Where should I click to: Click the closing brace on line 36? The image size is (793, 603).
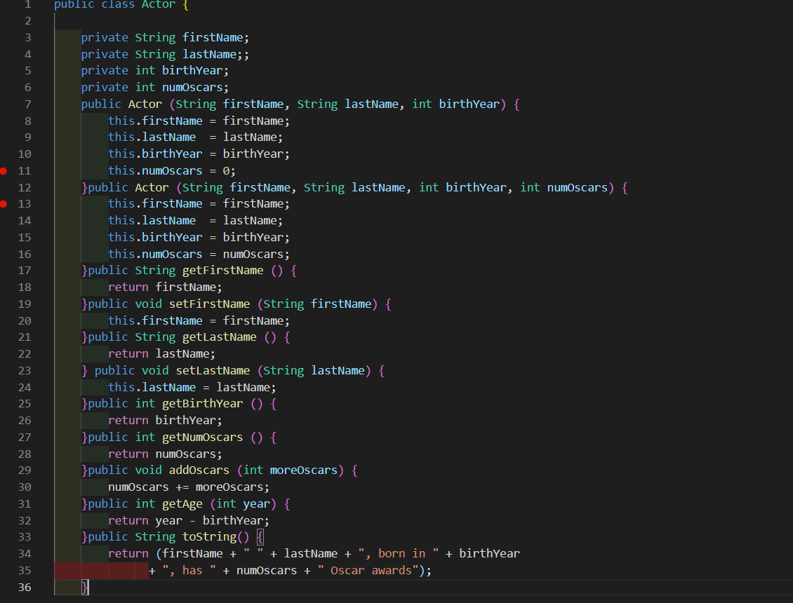[85, 588]
